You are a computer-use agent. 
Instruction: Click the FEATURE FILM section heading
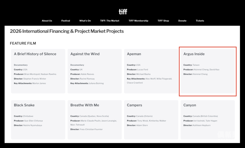point(23,43)
